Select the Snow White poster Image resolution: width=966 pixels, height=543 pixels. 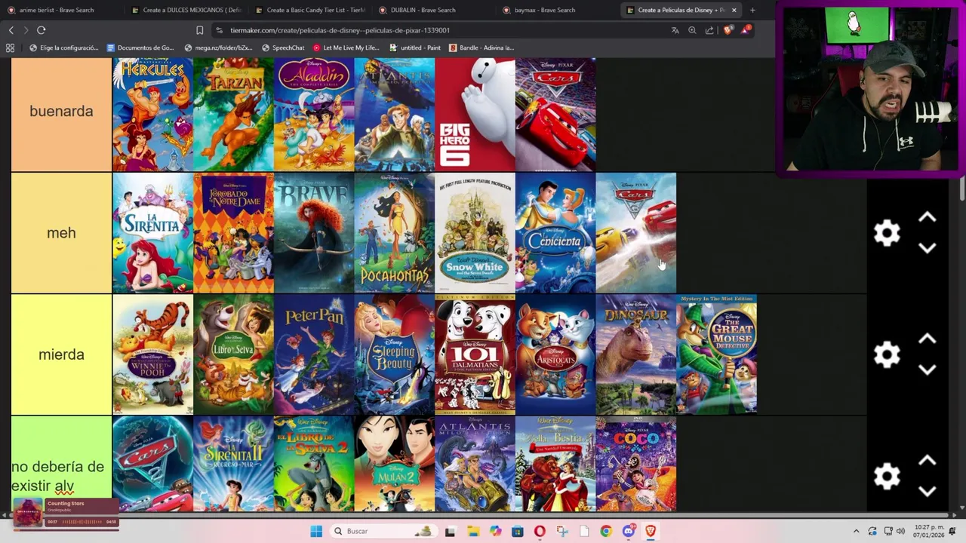click(x=475, y=233)
